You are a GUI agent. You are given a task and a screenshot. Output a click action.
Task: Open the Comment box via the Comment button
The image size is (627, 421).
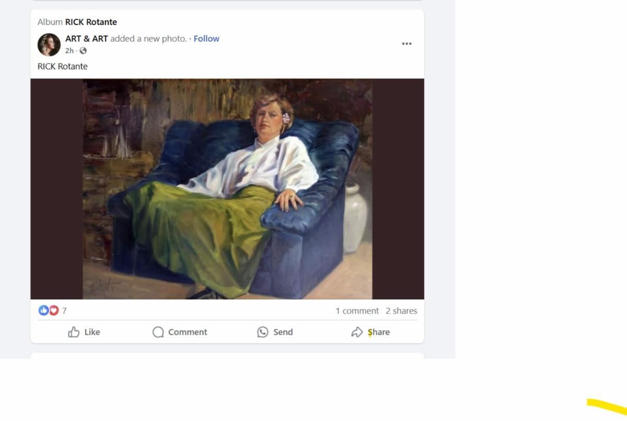click(x=180, y=332)
